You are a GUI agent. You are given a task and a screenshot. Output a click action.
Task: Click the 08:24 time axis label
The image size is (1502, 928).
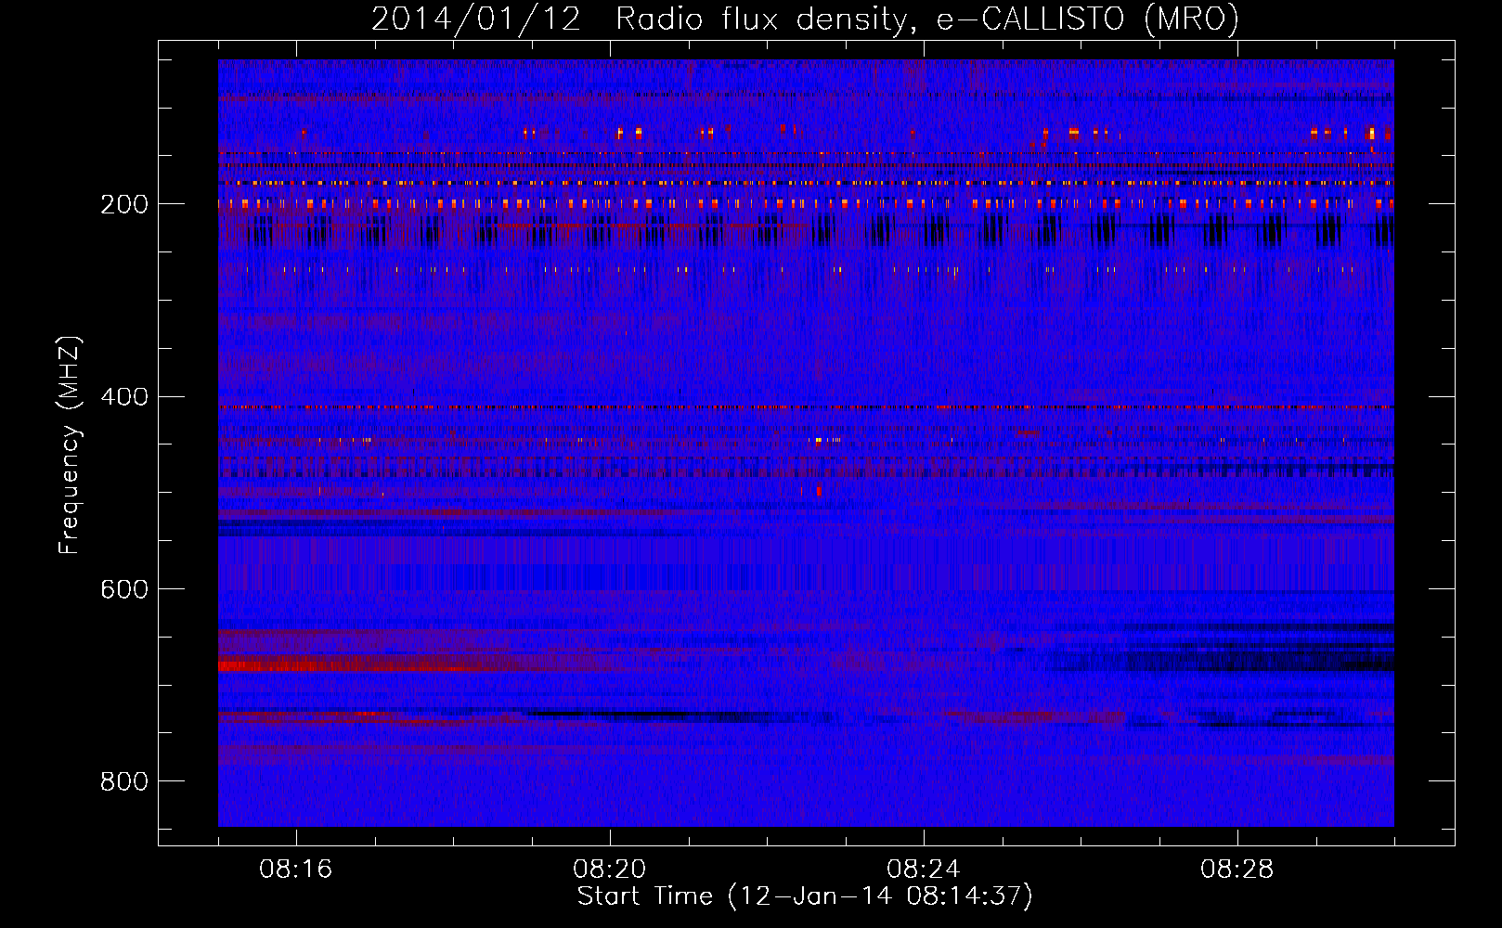click(923, 870)
